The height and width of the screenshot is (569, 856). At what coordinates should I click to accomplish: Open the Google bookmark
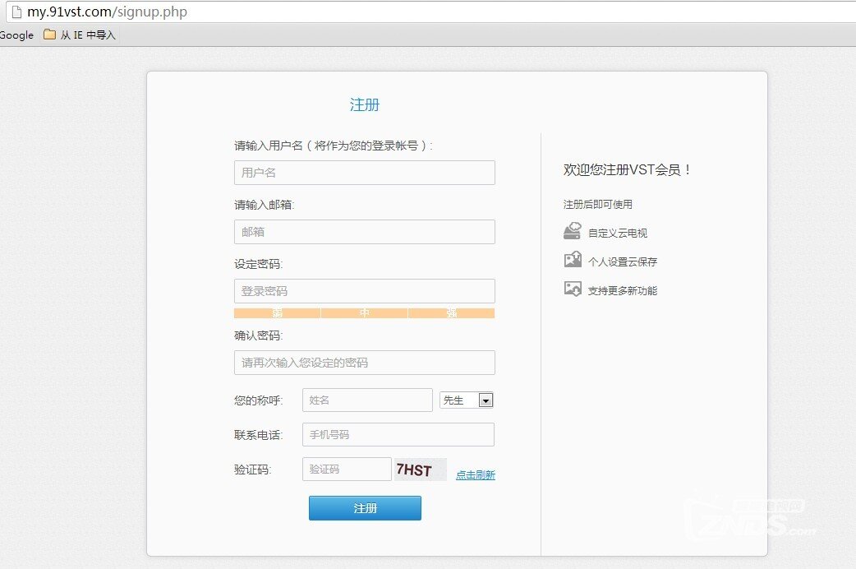[16, 35]
